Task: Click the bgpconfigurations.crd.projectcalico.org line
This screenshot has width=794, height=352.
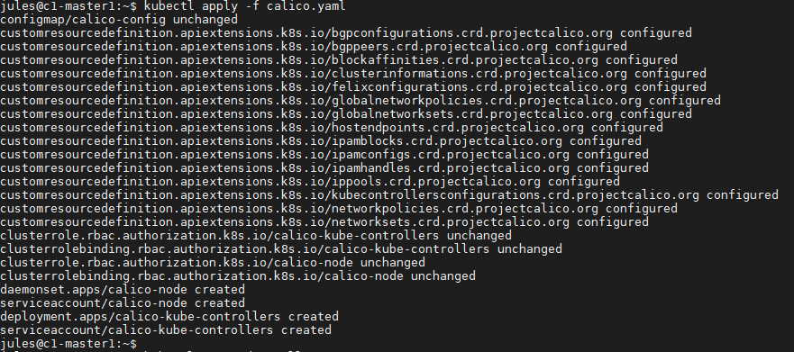Action: [x=346, y=33]
